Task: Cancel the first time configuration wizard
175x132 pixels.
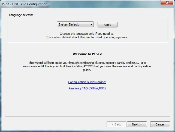Action: pos(160,124)
